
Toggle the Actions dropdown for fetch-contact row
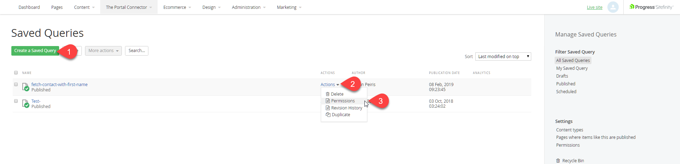click(x=330, y=85)
